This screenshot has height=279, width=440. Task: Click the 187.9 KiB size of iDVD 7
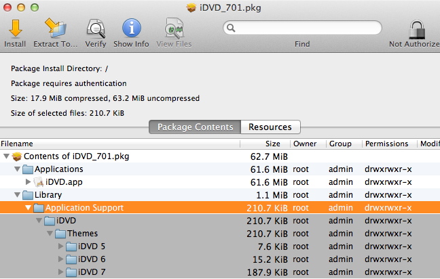(x=268, y=272)
